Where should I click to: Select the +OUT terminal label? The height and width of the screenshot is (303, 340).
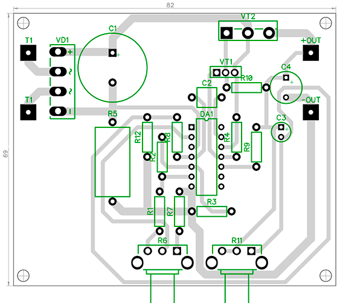pyautogui.click(x=311, y=40)
